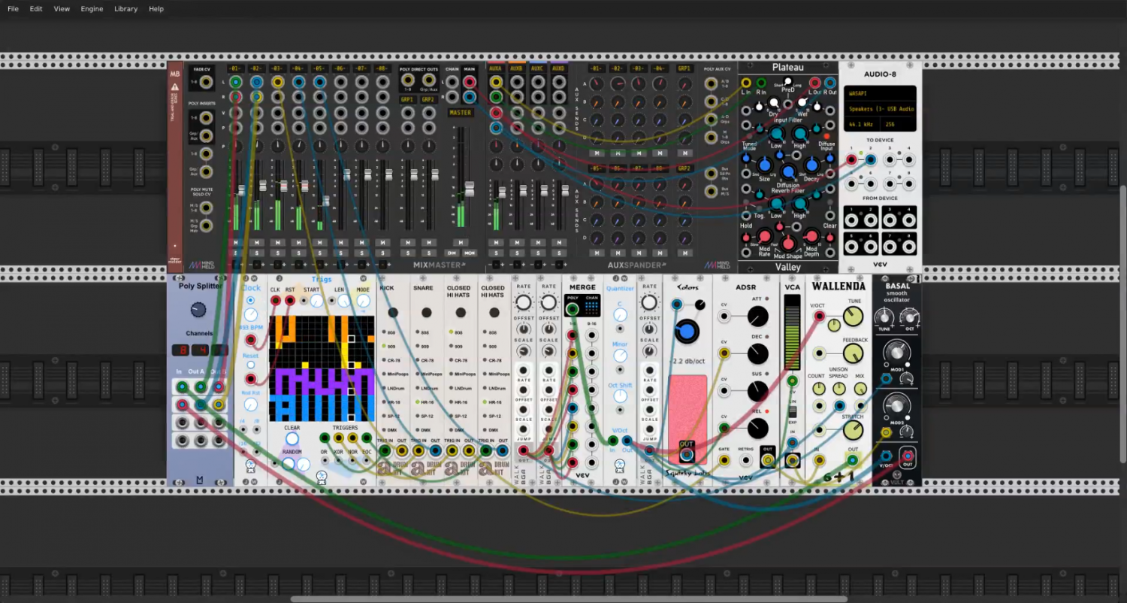Open the 256 block size selector
The image size is (1127, 603).
[897, 123]
